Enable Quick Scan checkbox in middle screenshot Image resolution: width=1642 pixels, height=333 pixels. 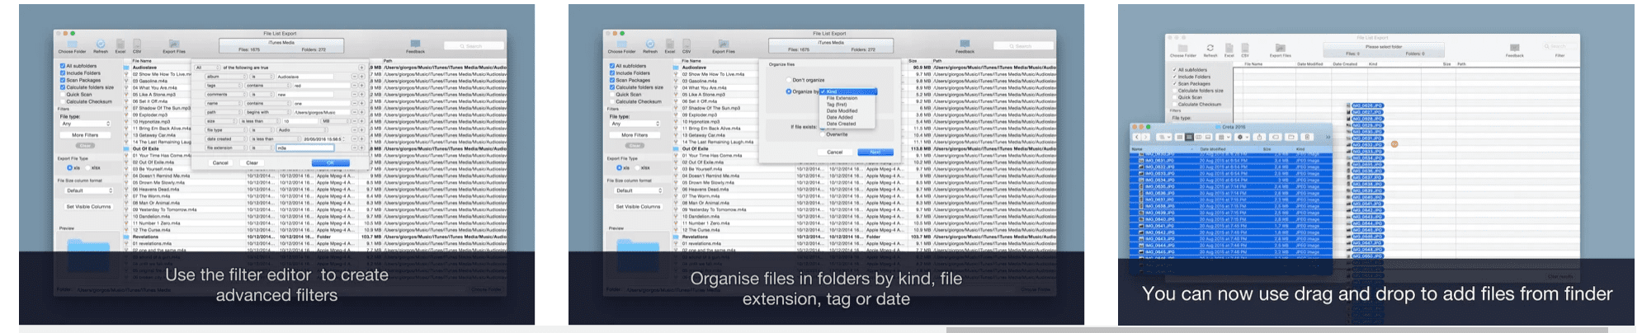point(612,94)
